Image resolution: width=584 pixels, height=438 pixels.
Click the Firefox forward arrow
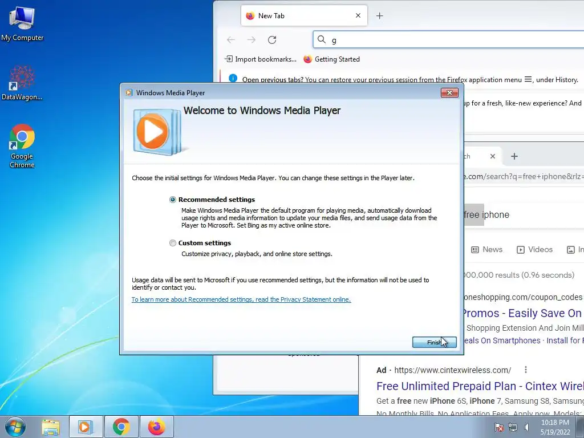(252, 40)
